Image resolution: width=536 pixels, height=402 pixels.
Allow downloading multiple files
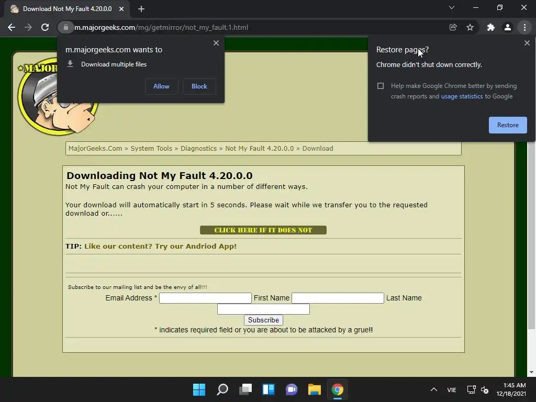pos(161,86)
